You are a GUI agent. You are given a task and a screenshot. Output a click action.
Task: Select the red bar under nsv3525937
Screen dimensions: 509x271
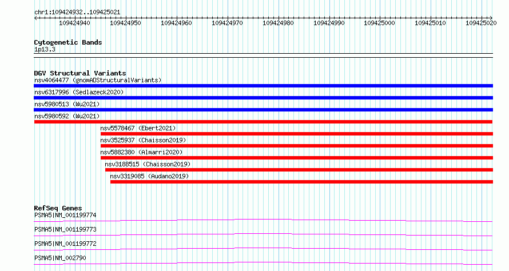(297, 146)
